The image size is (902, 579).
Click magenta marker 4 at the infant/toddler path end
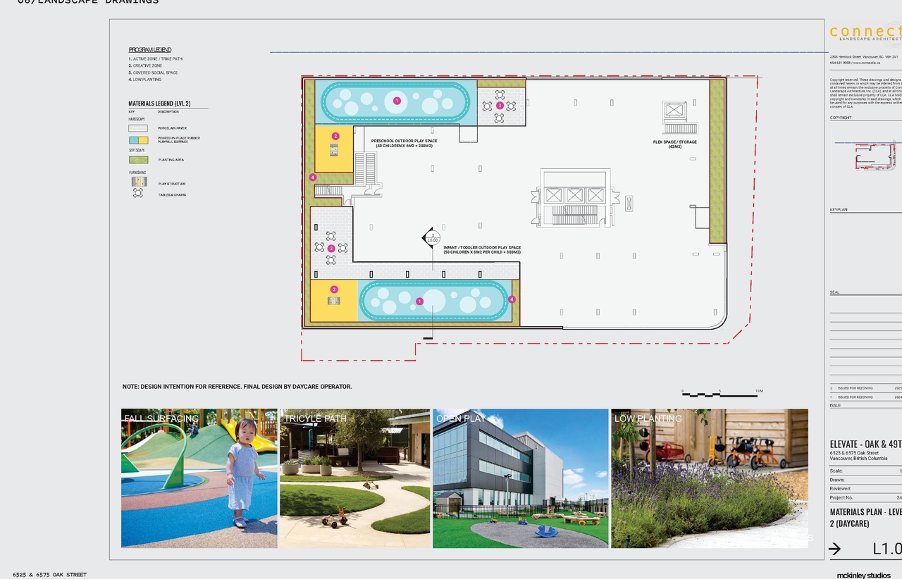click(x=512, y=299)
